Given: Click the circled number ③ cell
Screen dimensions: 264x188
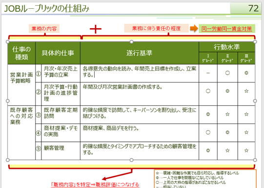Looking at the screenshot, I should click(39, 115).
